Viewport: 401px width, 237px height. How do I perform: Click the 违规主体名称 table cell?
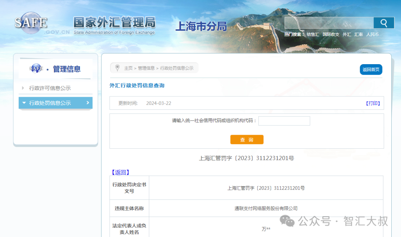point(130,208)
